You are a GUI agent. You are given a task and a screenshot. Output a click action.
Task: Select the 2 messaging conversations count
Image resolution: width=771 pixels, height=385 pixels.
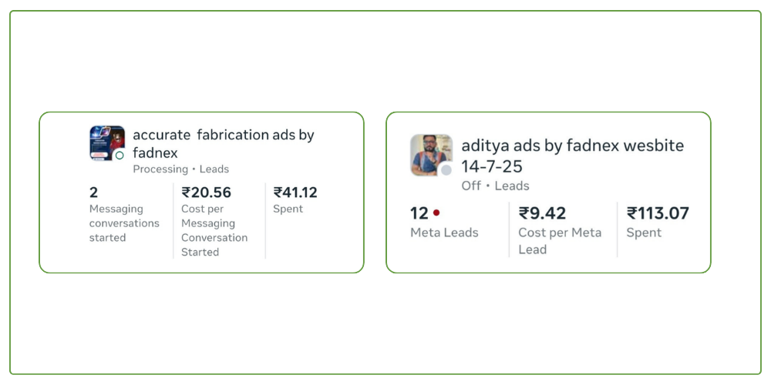point(94,192)
